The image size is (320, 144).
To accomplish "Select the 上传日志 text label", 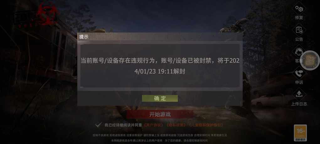I will (299, 104).
